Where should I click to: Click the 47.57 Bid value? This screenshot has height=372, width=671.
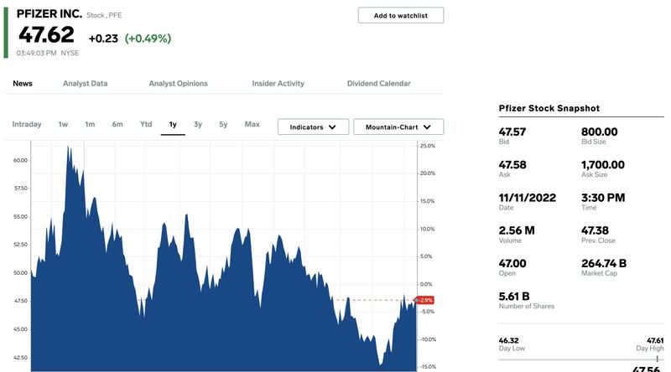[x=512, y=132]
